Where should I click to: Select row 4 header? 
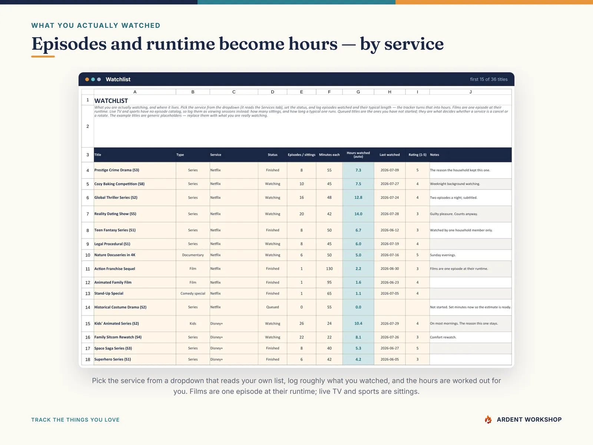(x=88, y=170)
